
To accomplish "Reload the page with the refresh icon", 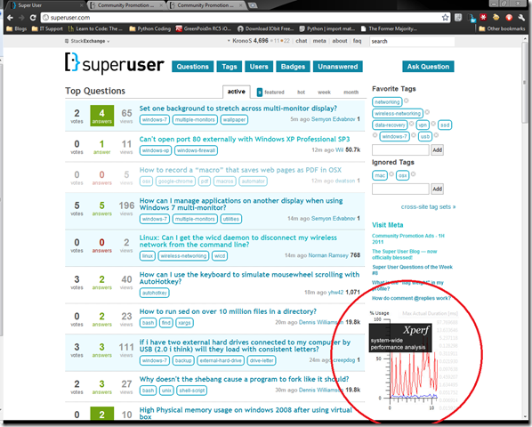I will click(x=33, y=18).
